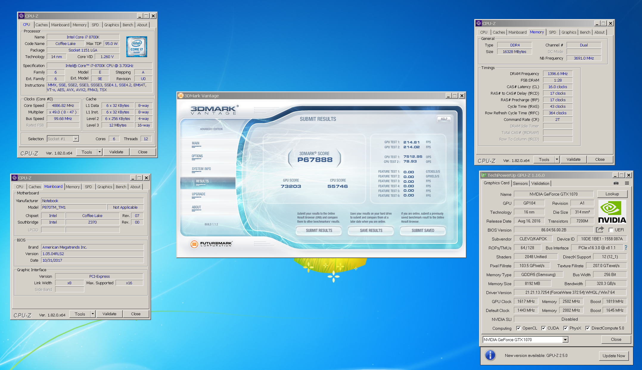Click the 3DMark Vantage title bar icon

coord(181,96)
